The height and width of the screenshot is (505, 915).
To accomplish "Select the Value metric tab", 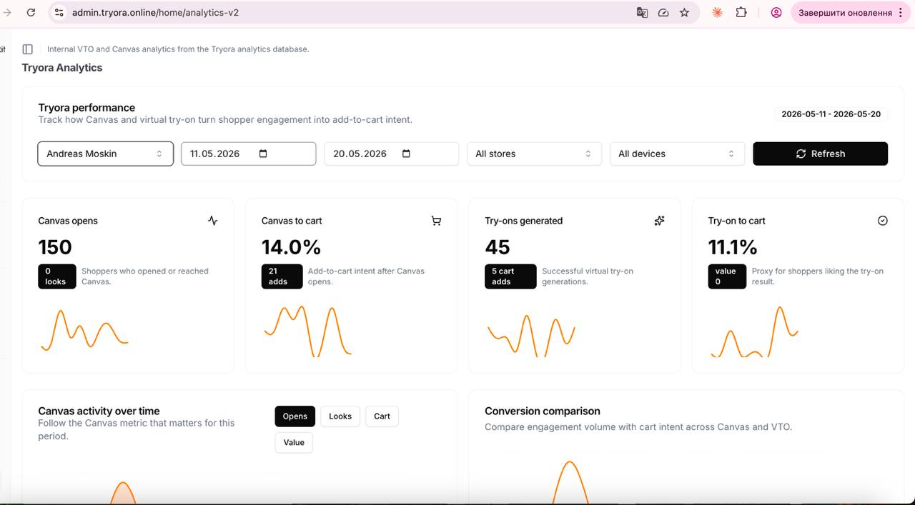I will point(294,442).
